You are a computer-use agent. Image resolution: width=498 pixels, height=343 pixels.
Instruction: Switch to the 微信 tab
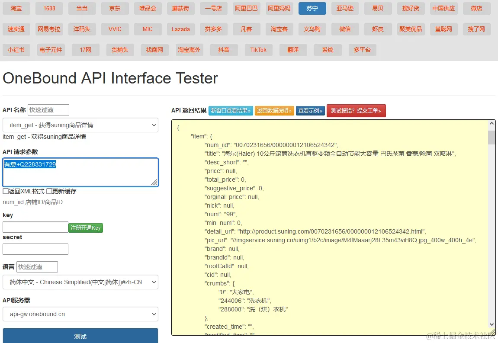[345, 29]
